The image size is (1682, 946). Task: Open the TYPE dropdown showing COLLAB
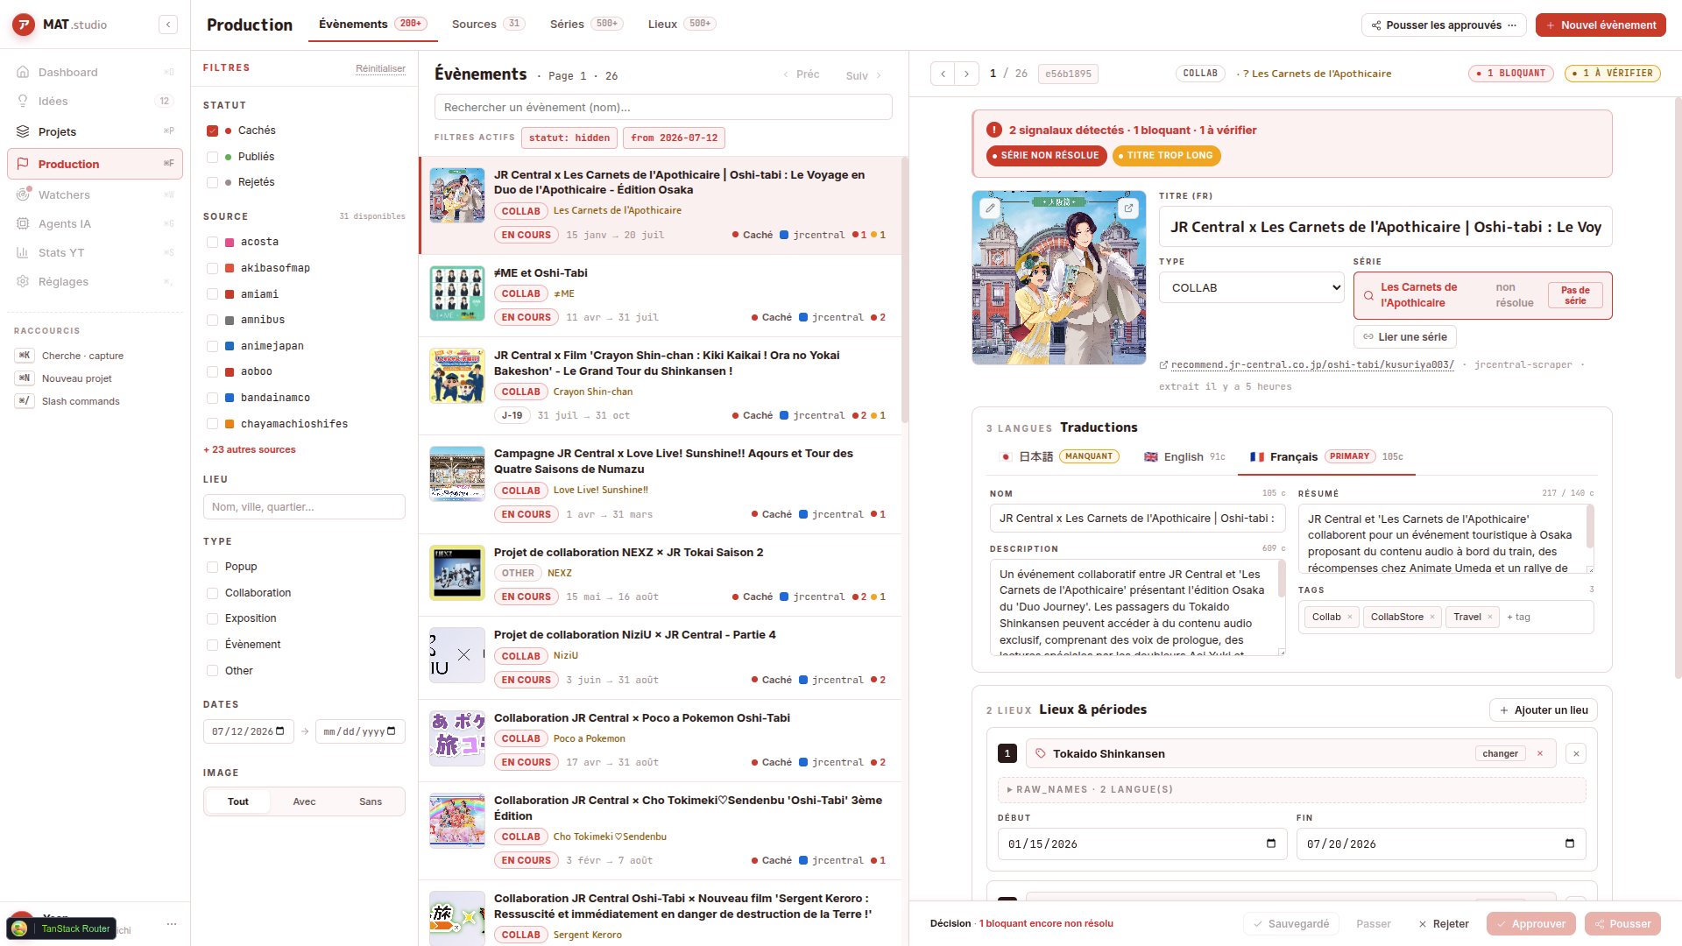point(1251,287)
